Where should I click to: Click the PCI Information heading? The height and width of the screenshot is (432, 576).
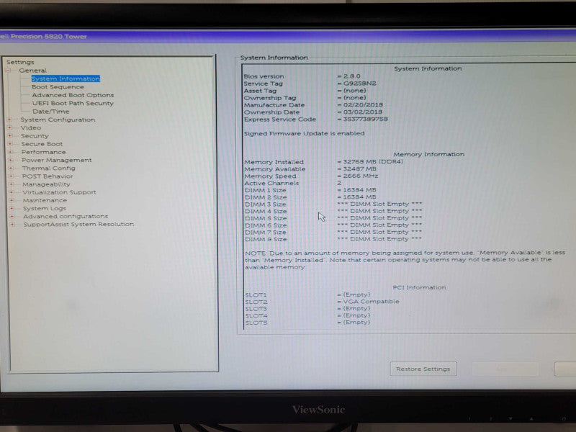(420, 287)
